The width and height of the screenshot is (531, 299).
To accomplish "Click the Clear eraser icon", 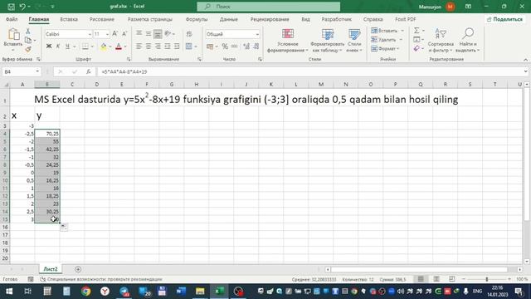I will [x=417, y=49].
